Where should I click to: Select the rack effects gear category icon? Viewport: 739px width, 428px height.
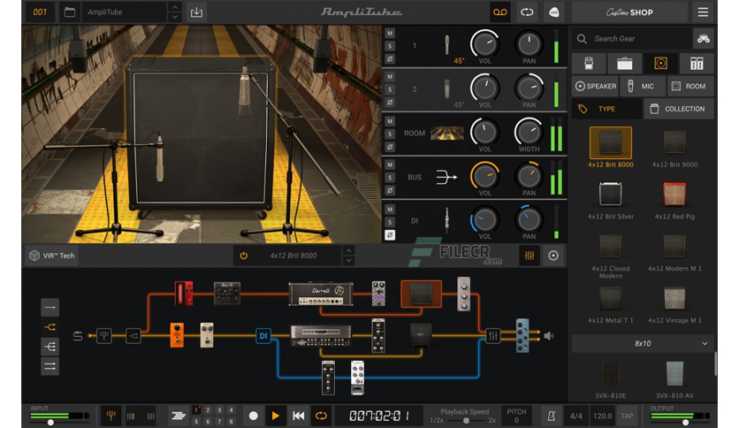tap(697, 63)
